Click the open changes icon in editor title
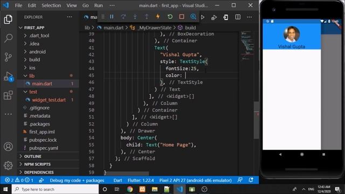 pyautogui.click(x=226, y=17)
